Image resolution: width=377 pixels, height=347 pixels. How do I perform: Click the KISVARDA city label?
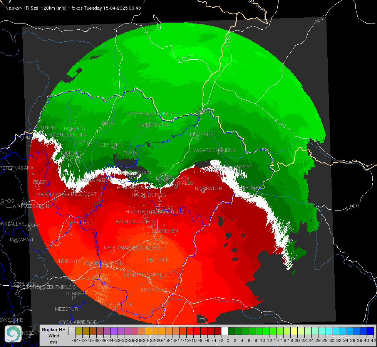tap(201, 134)
